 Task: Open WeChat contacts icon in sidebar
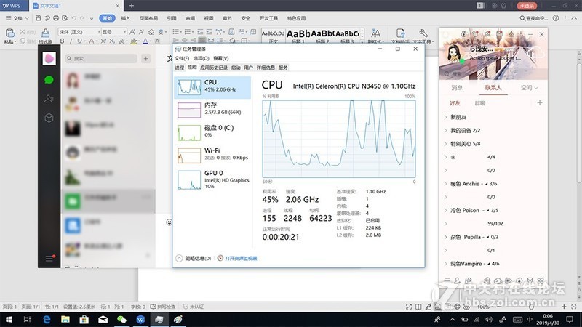(x=49, y=99)
